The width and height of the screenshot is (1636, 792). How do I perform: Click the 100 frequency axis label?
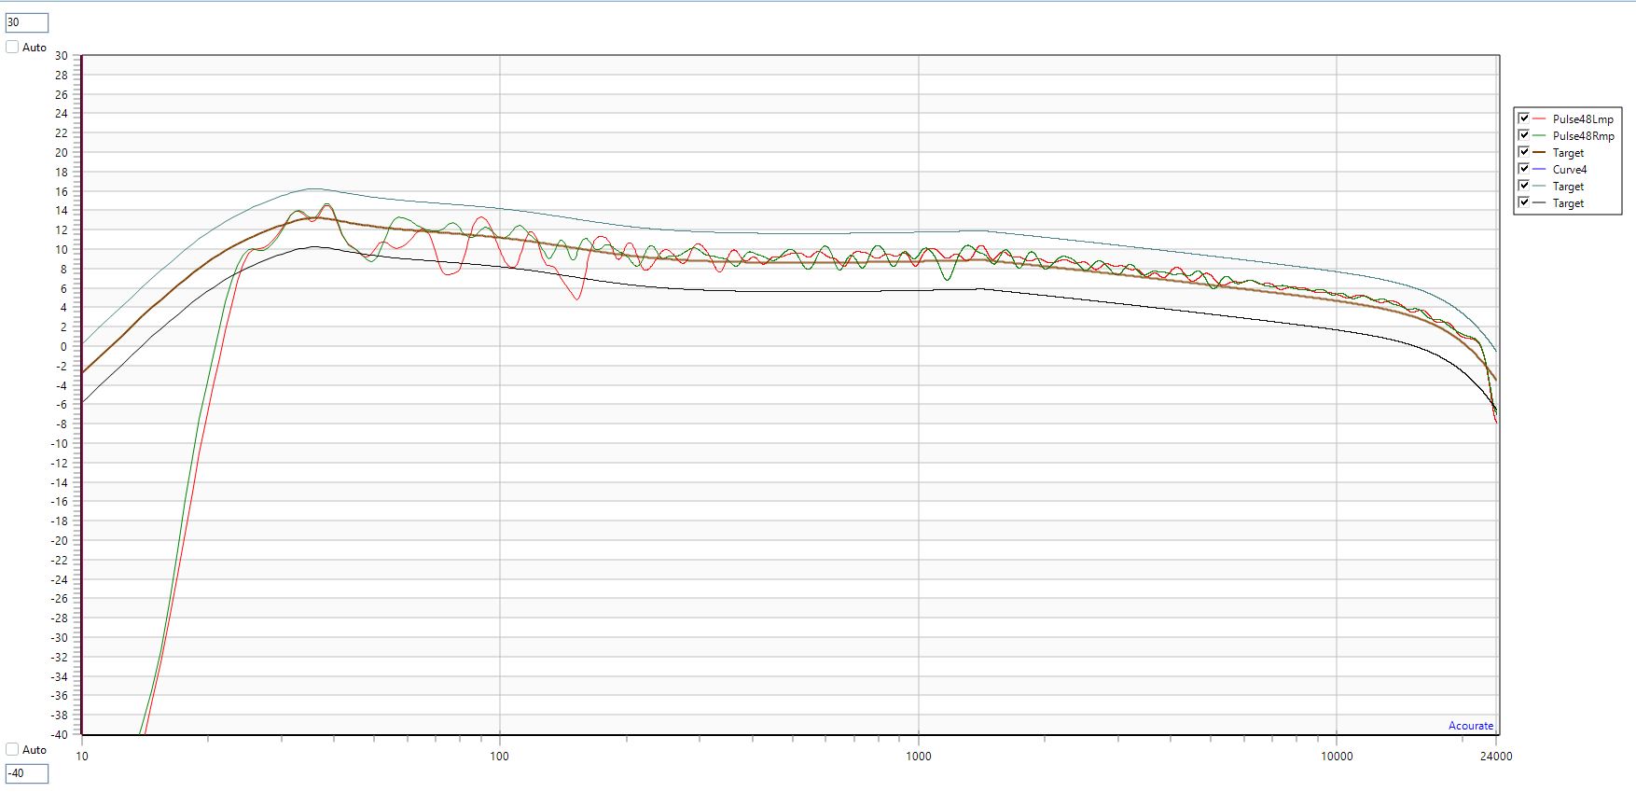point(500,757)
